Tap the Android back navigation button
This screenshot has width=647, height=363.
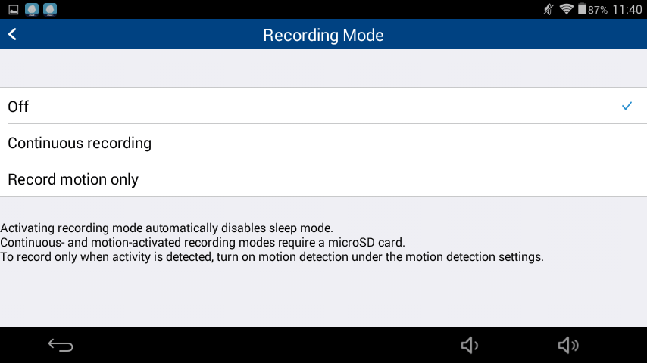(x=61, y=345)
